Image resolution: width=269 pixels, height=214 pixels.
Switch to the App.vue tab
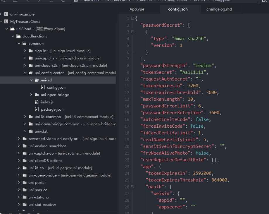[137, 9]
